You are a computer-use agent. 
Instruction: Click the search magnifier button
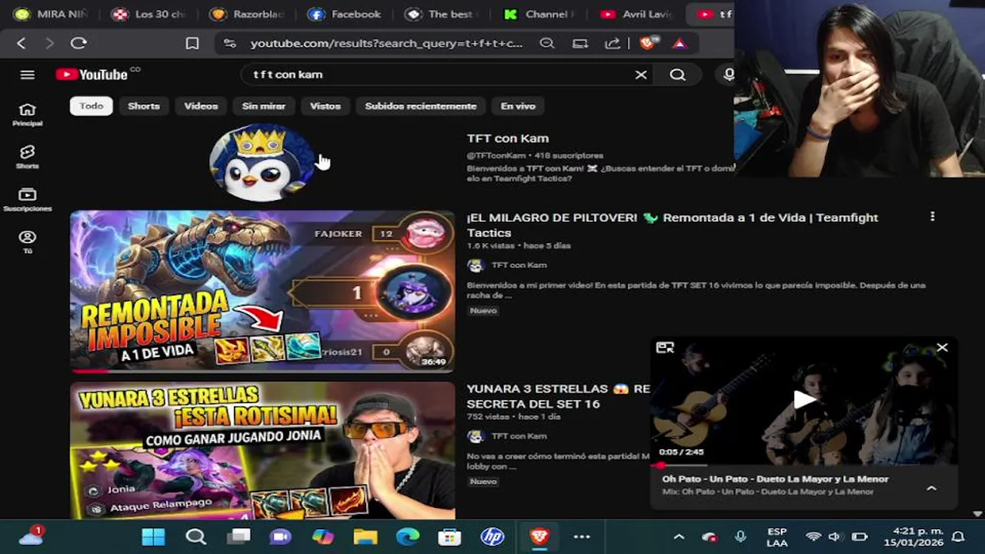(677, 75)
